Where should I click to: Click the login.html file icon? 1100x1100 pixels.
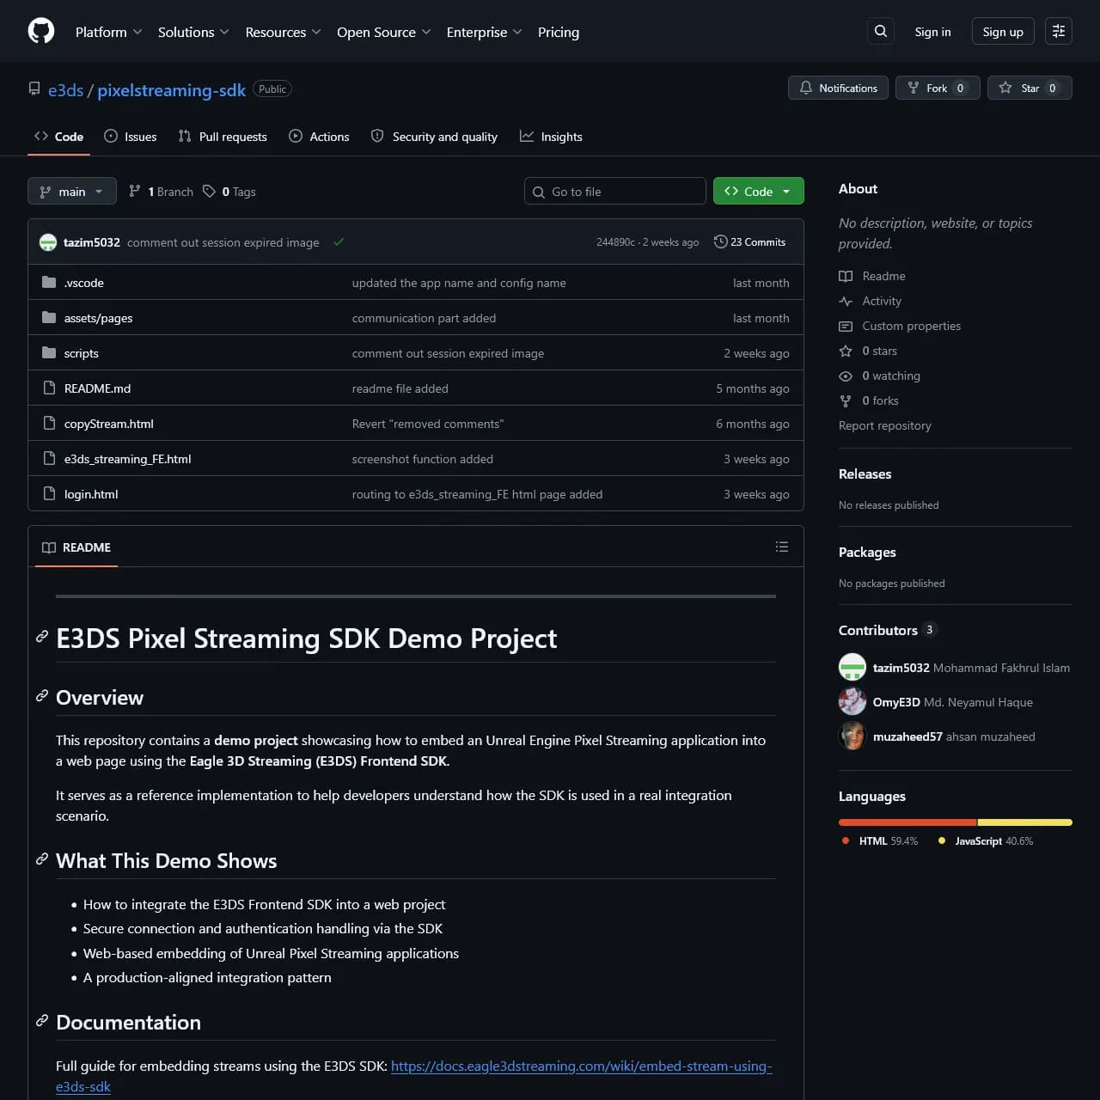pyautogui.click(x=49, y=493)
